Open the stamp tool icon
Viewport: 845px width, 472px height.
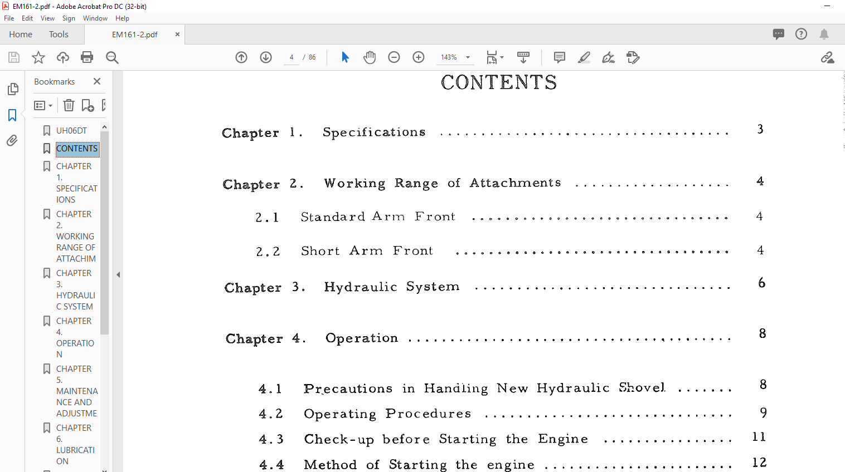coord(633,57)
